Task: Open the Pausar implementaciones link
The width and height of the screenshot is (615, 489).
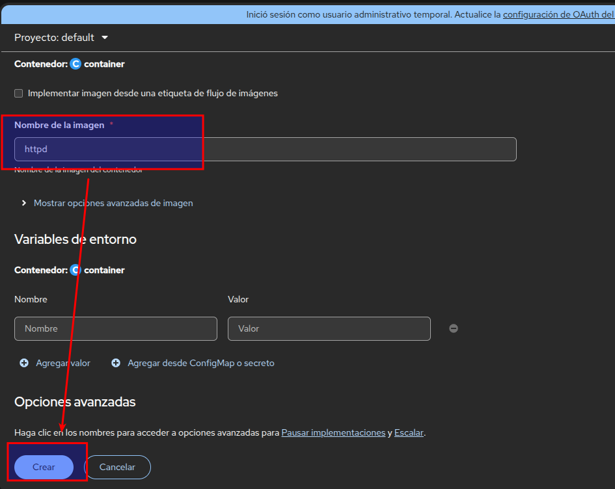Action: (333, 432)
